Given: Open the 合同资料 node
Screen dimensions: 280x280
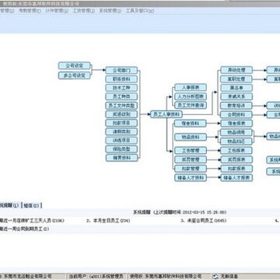Looking at the screenshot, I should (236, 114).
